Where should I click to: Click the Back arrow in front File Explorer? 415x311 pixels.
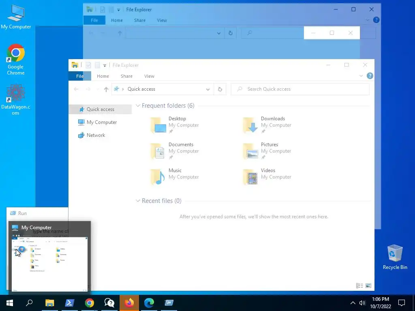point(76,89)
